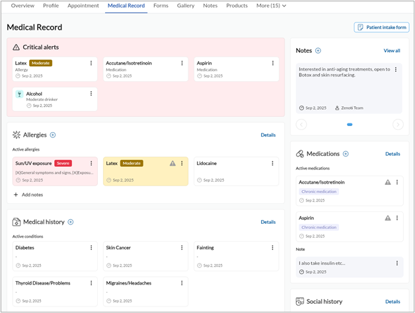The height and width of the screenshot is (313, 415).
Task: Click the Critical alerts warning icon
Action: click(x=16, y=48)
